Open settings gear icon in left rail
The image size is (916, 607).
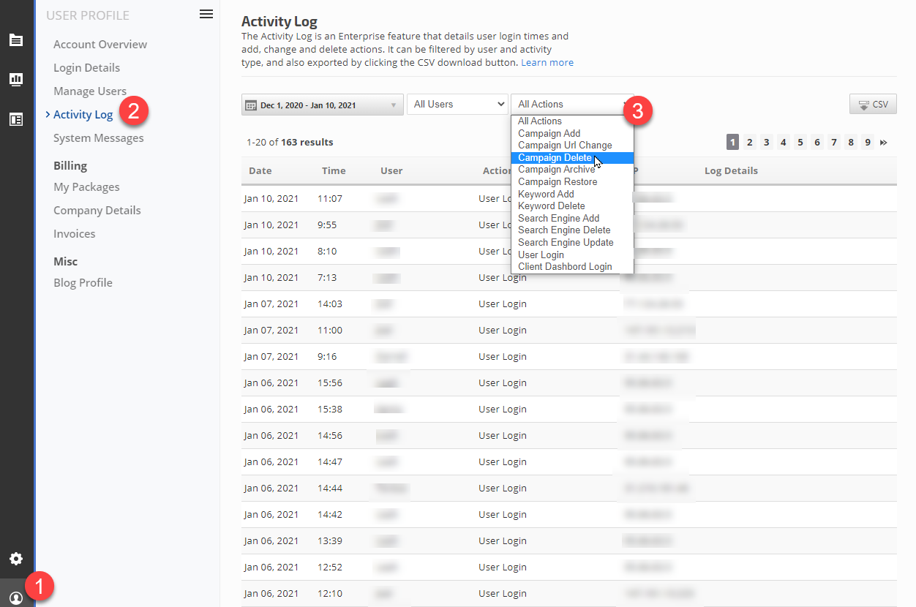[16, 559]
